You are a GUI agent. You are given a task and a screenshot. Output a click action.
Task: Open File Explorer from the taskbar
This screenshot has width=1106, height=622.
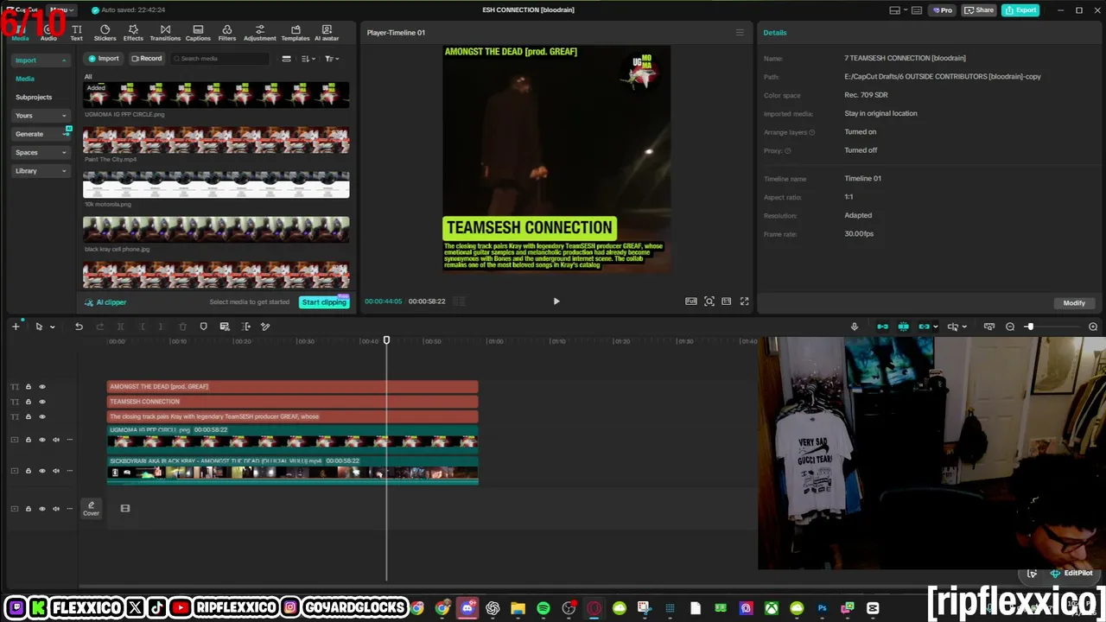[x=518, y=608]
